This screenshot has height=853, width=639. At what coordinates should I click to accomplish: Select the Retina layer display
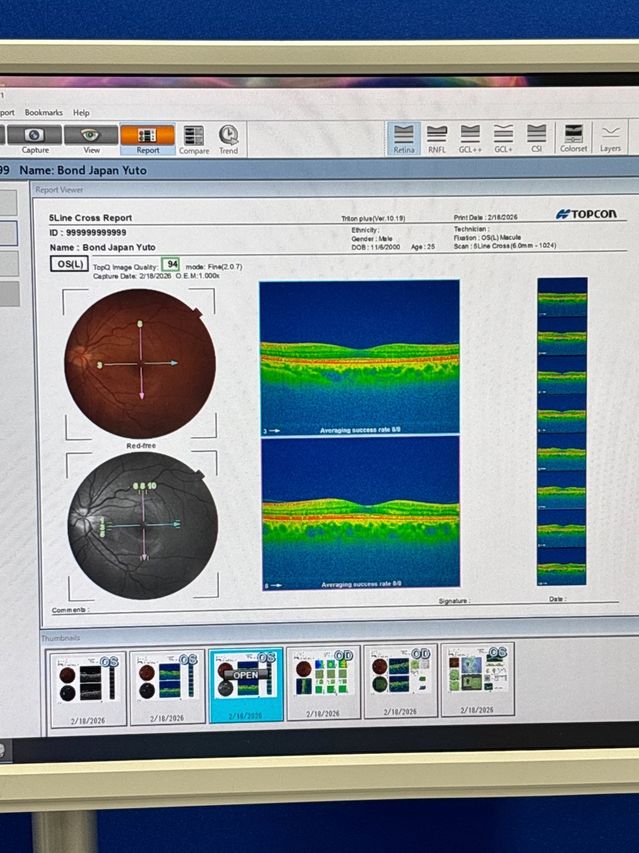pos(404,138)
